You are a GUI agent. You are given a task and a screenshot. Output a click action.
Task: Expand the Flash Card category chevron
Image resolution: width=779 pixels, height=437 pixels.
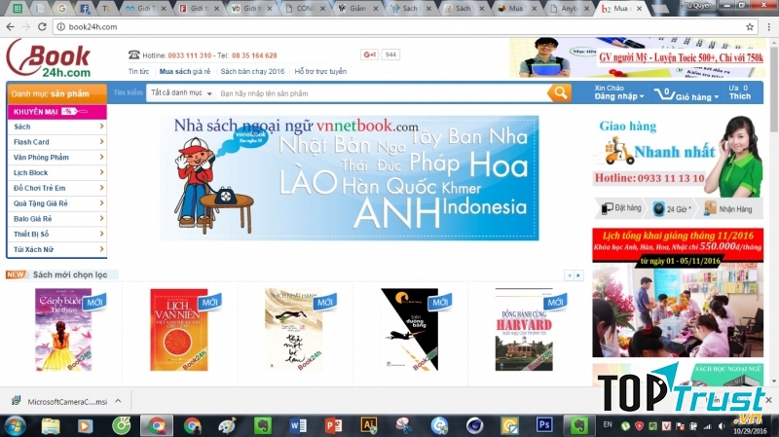click(101, 141)
